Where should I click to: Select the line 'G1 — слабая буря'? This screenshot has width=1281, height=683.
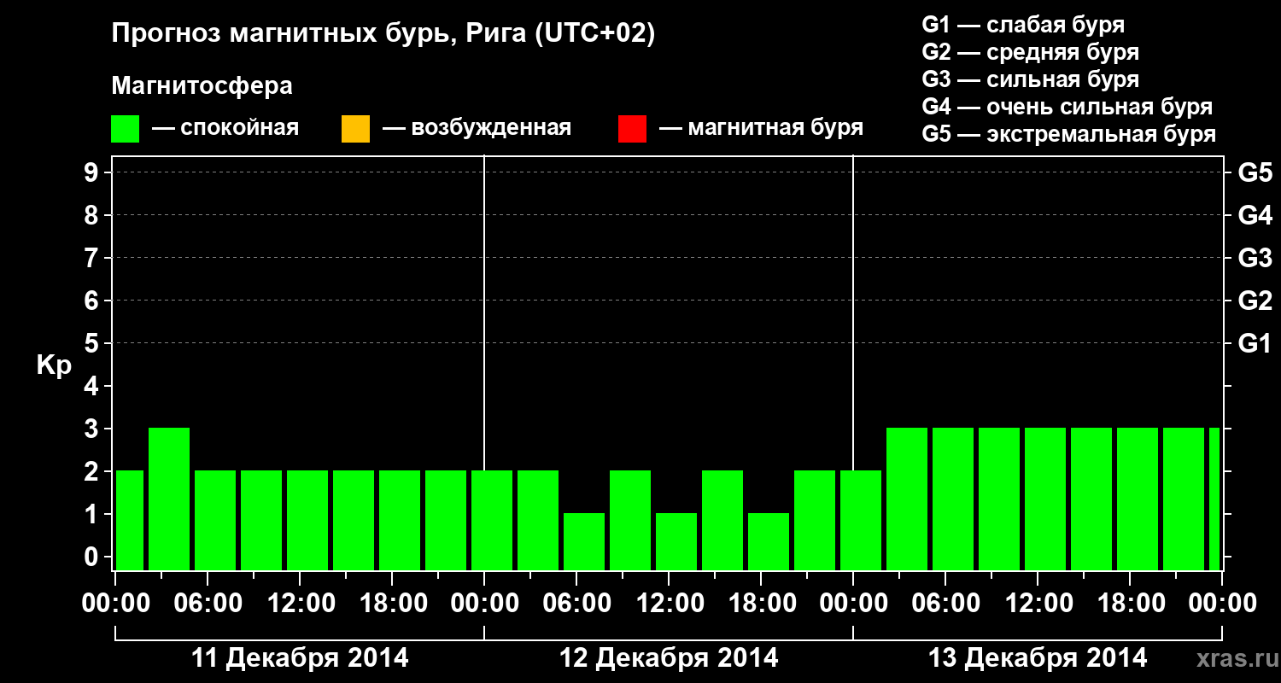click(x=1023, y=25)
